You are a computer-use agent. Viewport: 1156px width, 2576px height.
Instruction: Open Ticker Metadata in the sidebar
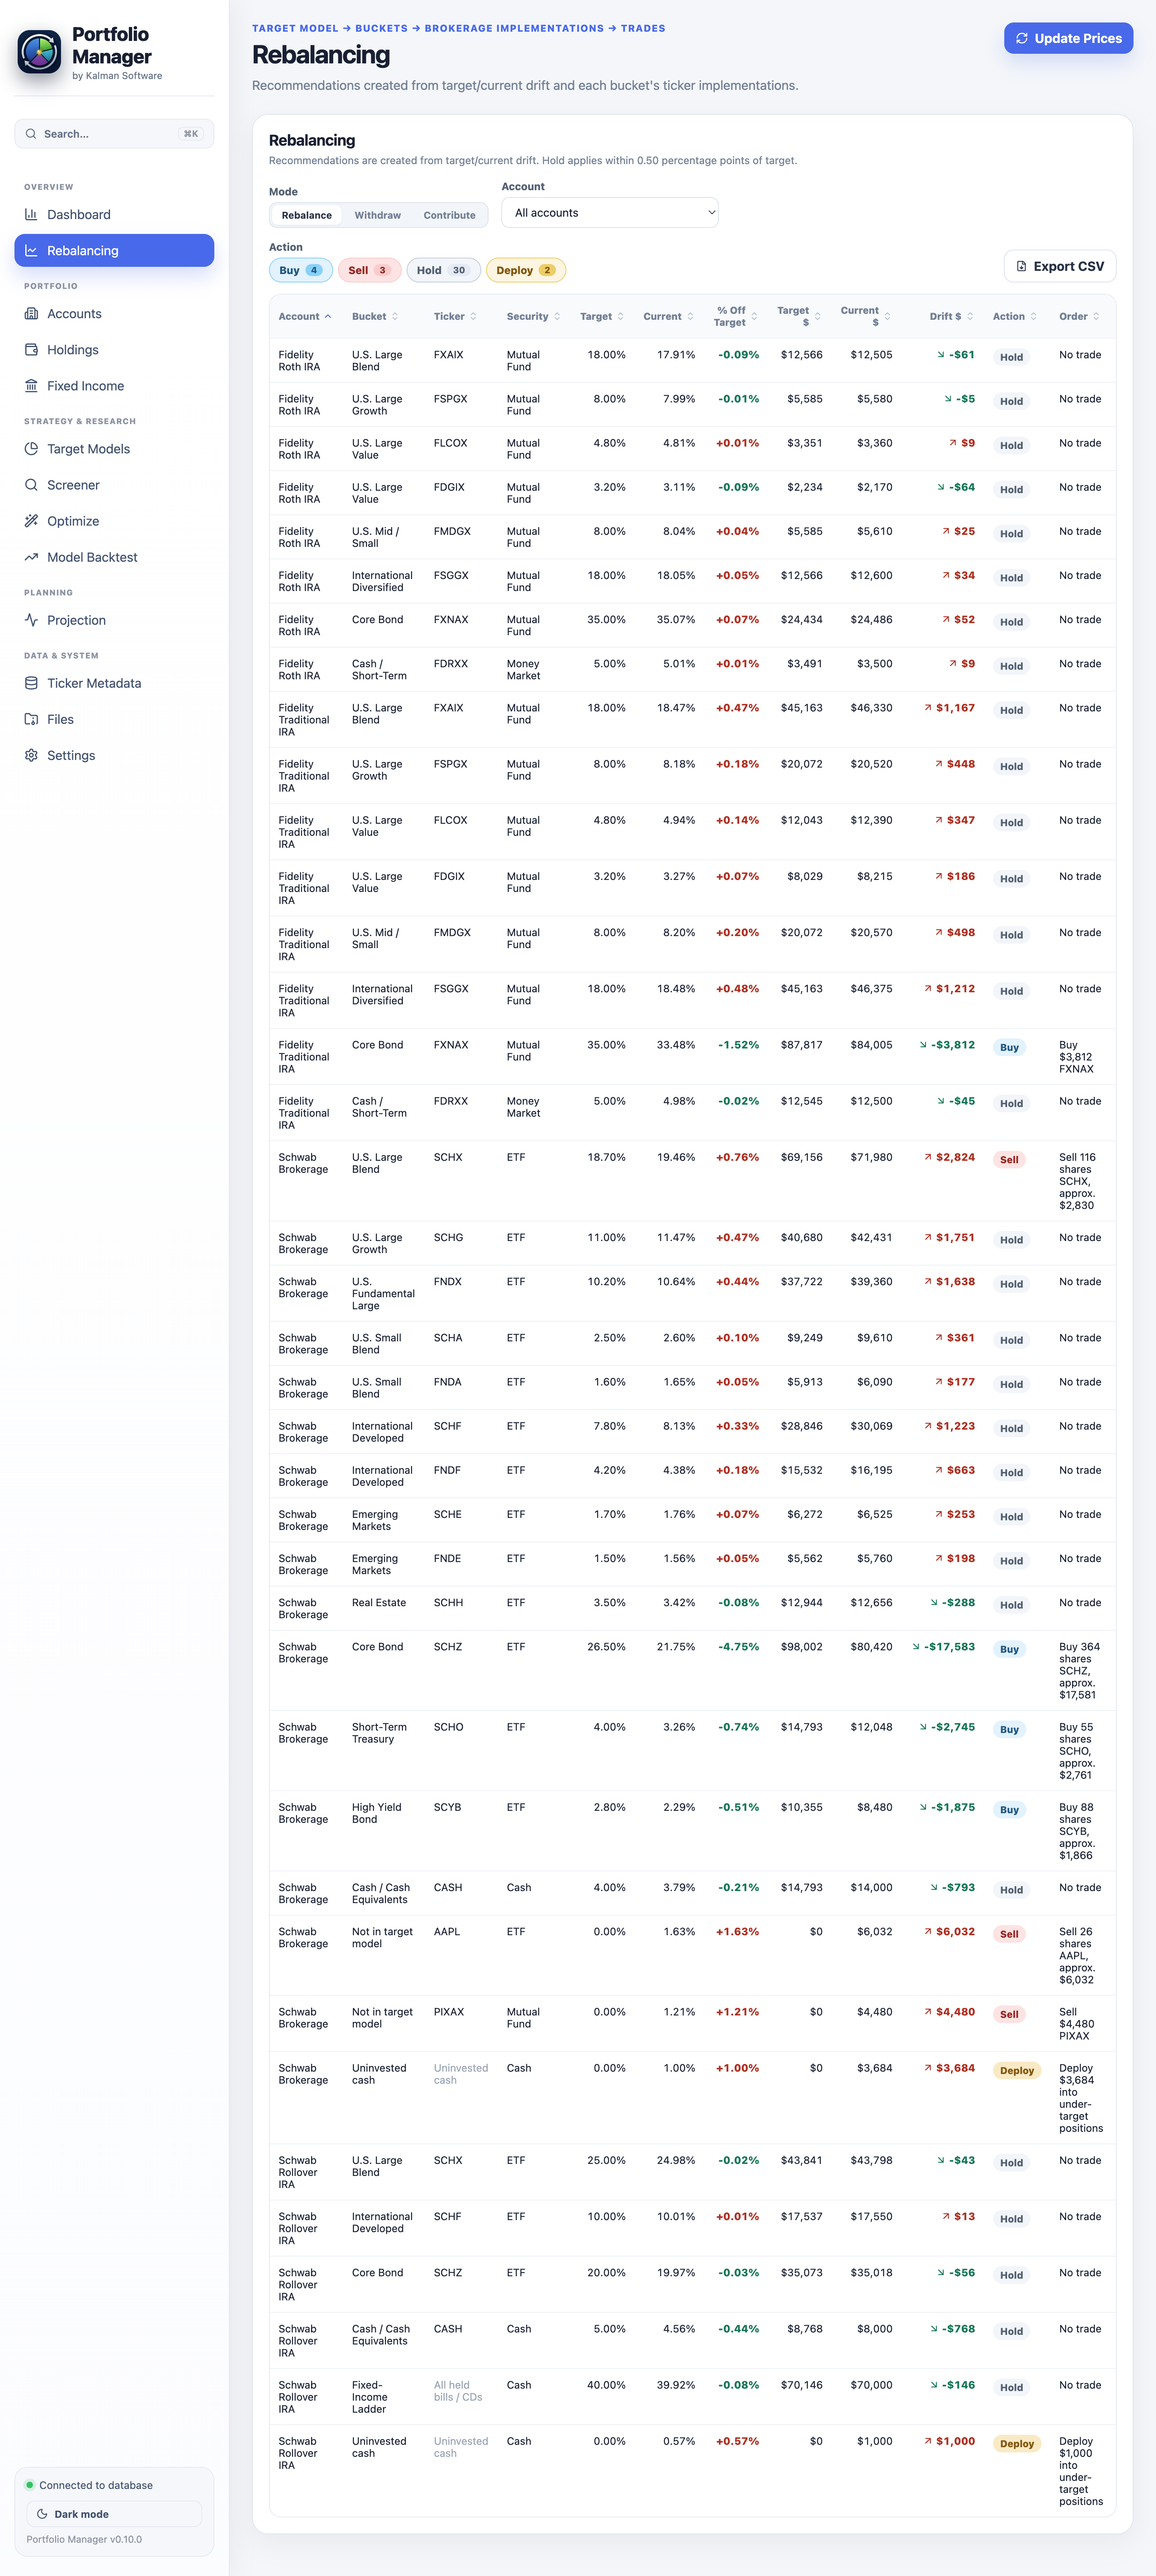pos(114,682)
